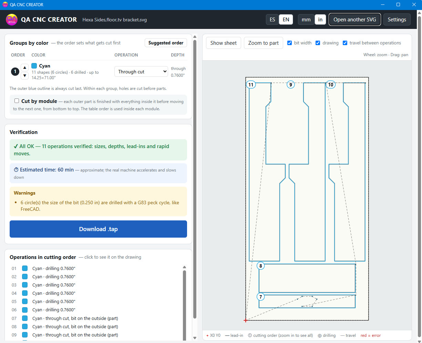
Task: Click the order number 1 badge
Action: [x=15, y=72]
